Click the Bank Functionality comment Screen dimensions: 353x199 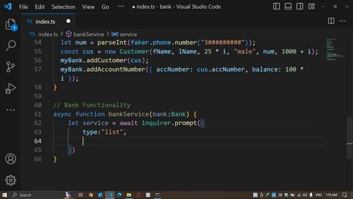pos(92,105)
